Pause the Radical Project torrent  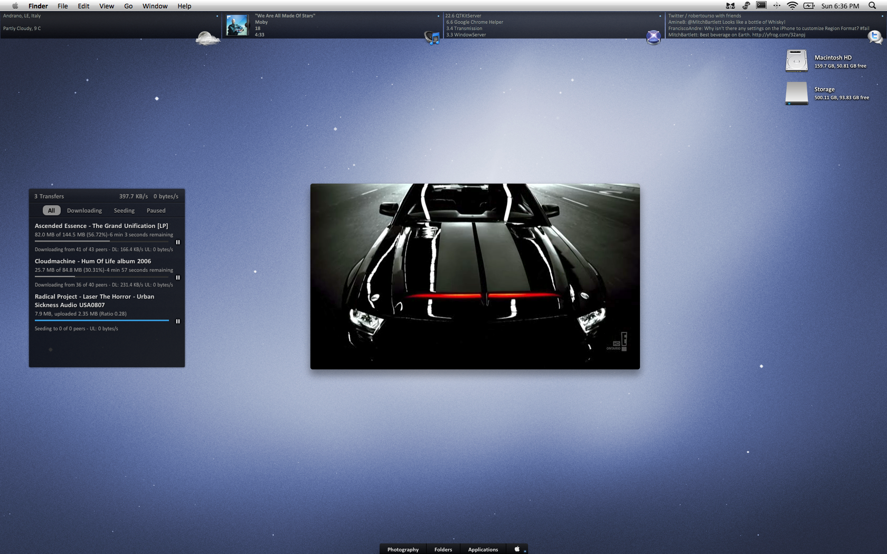point(178,321)
